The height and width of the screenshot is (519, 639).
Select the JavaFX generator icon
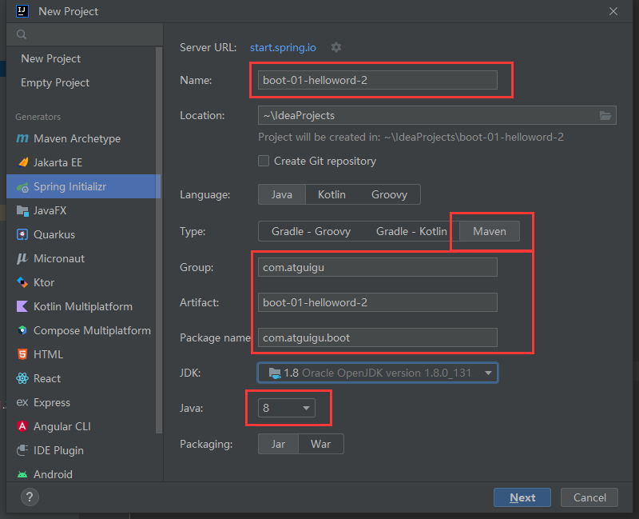[22, 210]
